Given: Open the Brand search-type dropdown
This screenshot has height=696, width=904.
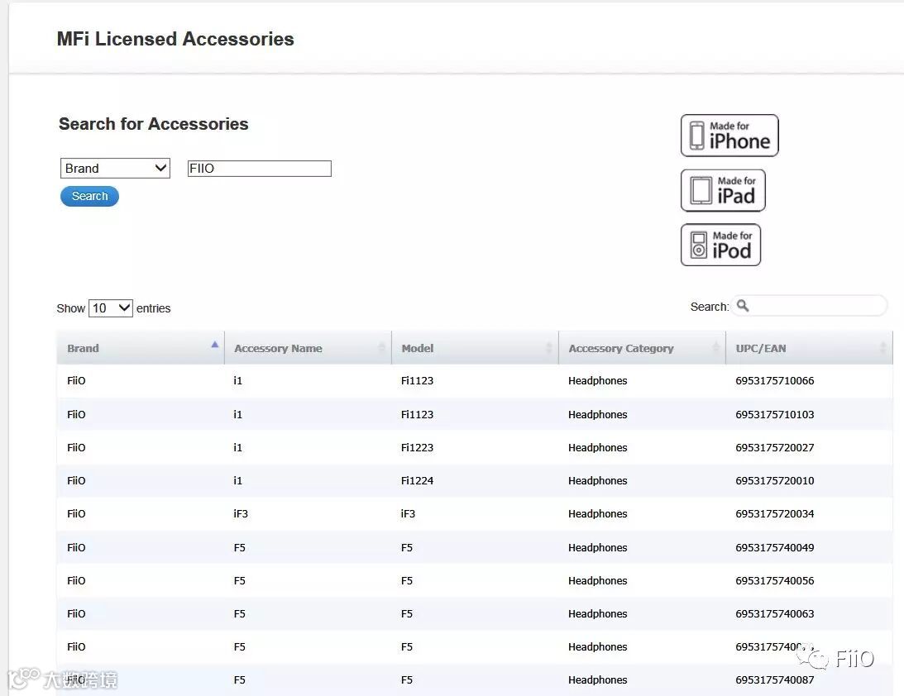Looking at the screenshot, I should (x=115, y=169).
